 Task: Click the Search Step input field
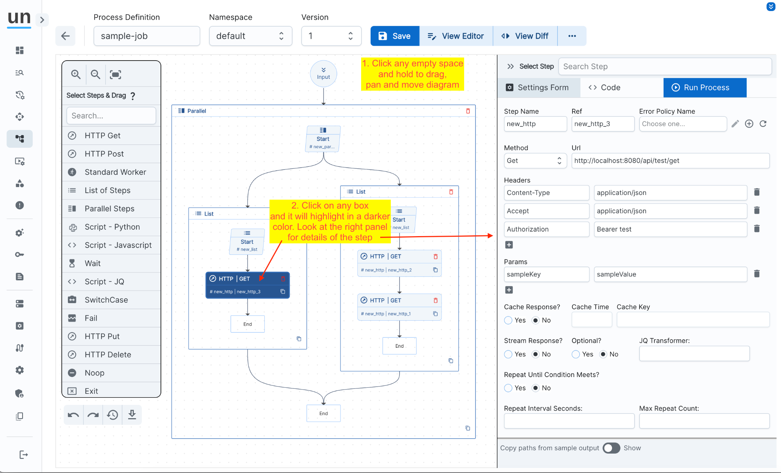665,67
